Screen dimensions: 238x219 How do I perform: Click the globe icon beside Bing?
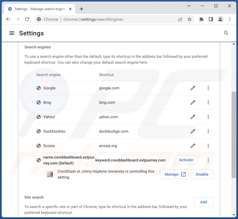click(39, 102)
